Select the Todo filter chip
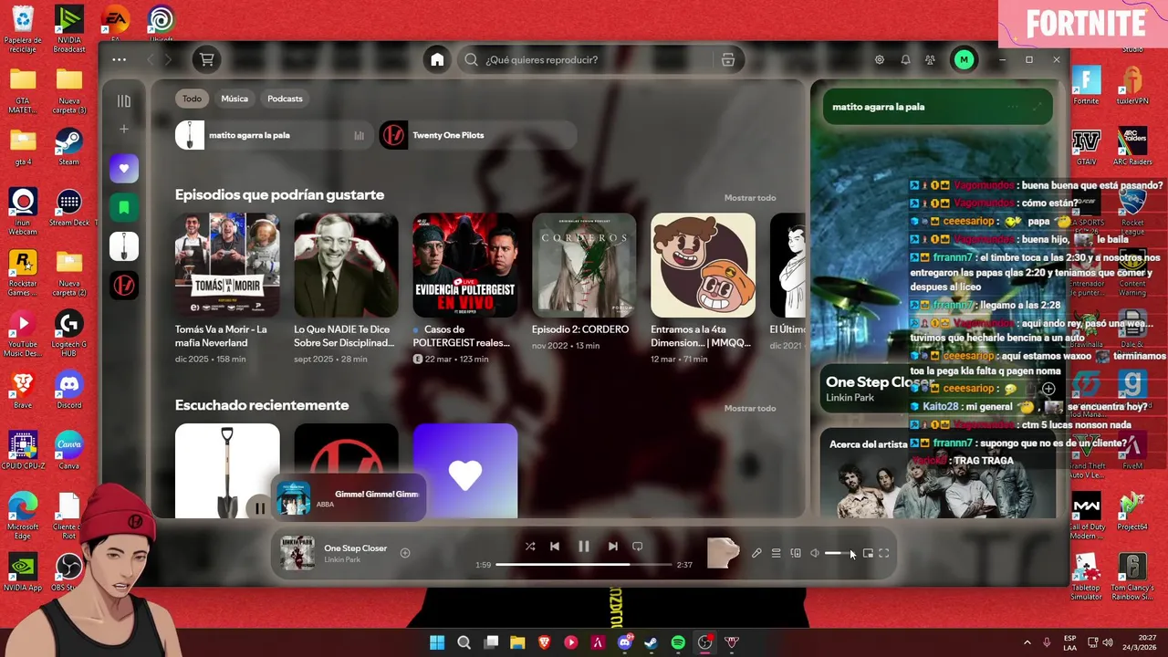This screenshot has width=1168, height=657. pyautogui.click(x=192, y=99)
